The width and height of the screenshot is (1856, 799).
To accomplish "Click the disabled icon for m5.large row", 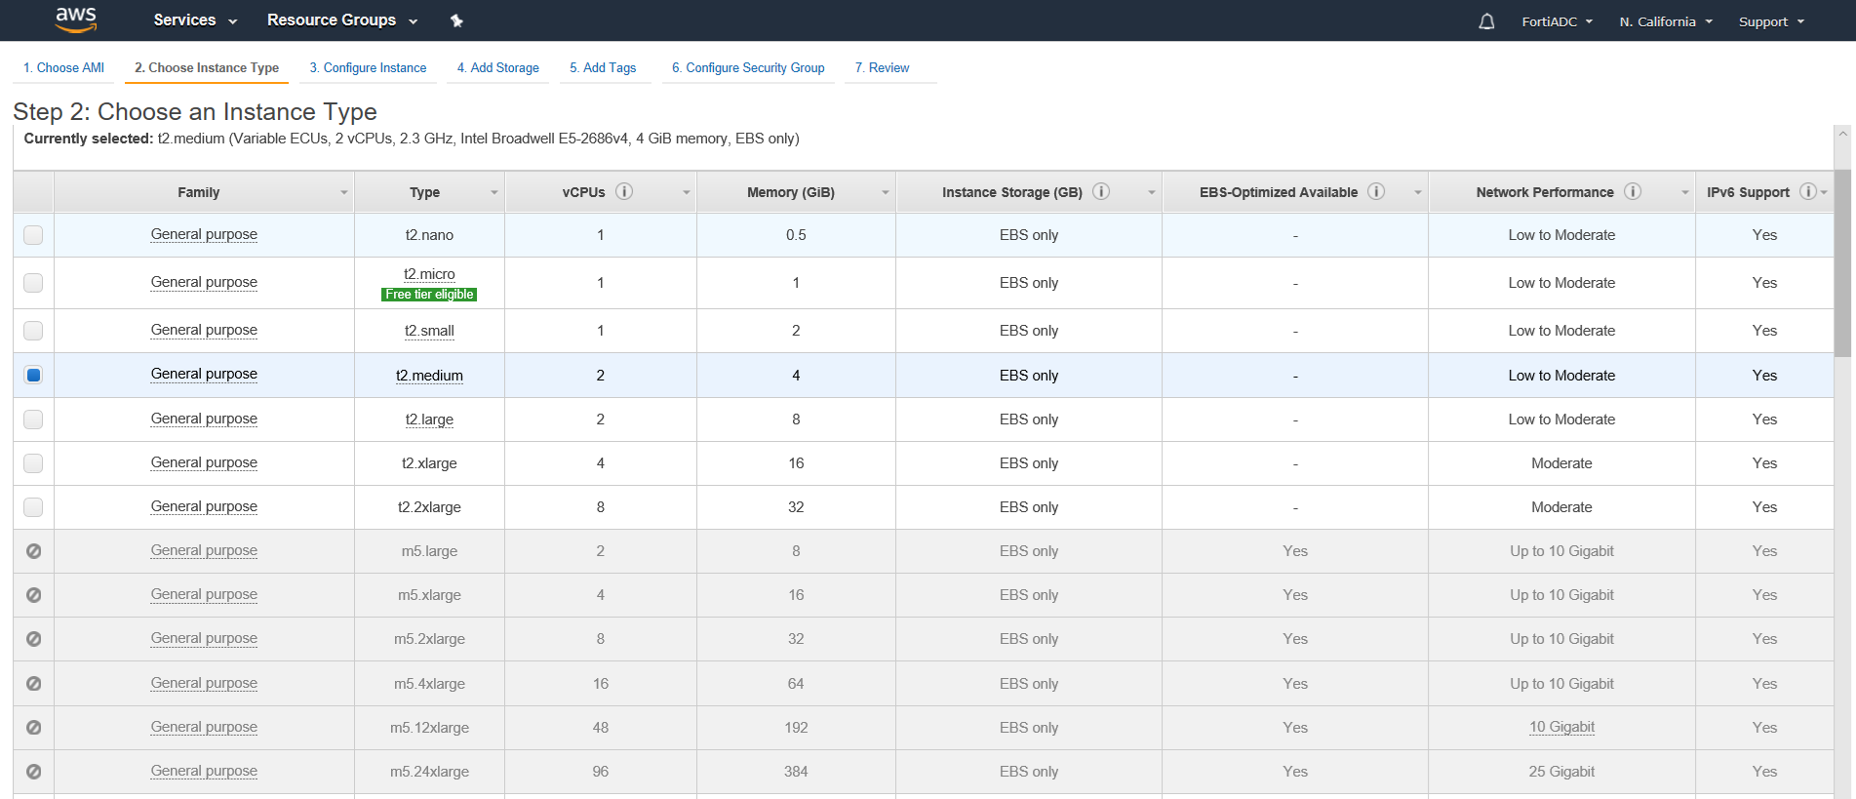I will coord(33,551).
